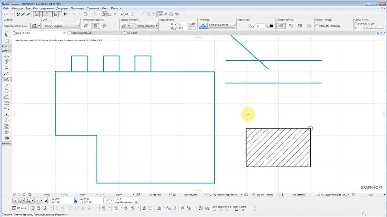Toggle the grid snap icon in toolbar
This screenshot has height=217, width=387.
tap(65, 14)
